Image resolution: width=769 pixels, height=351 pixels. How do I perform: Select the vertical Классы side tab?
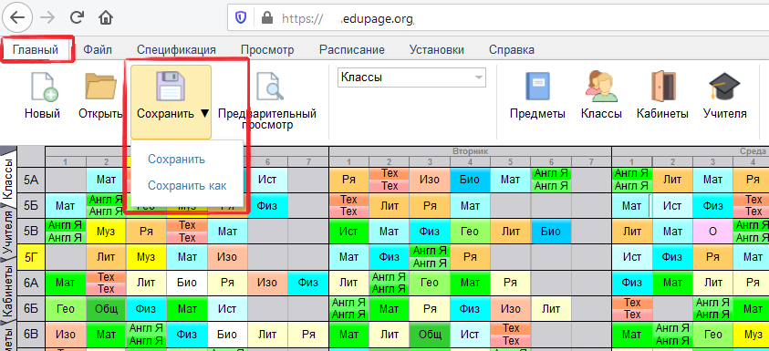click(x=8, y=179)
